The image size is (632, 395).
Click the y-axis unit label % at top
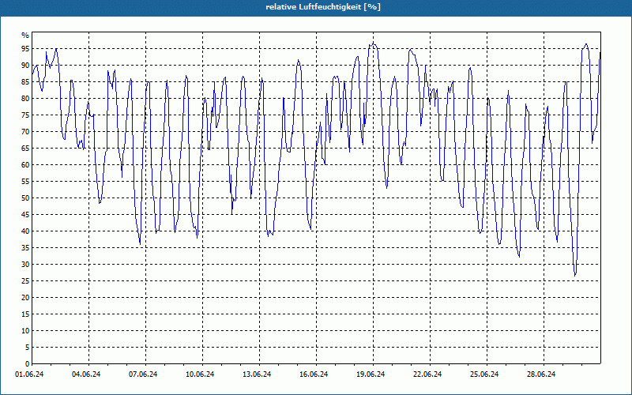point(25,36)
